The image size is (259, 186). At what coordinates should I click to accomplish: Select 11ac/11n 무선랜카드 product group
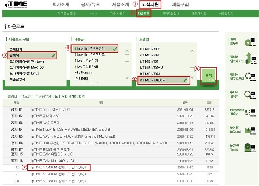90,55
